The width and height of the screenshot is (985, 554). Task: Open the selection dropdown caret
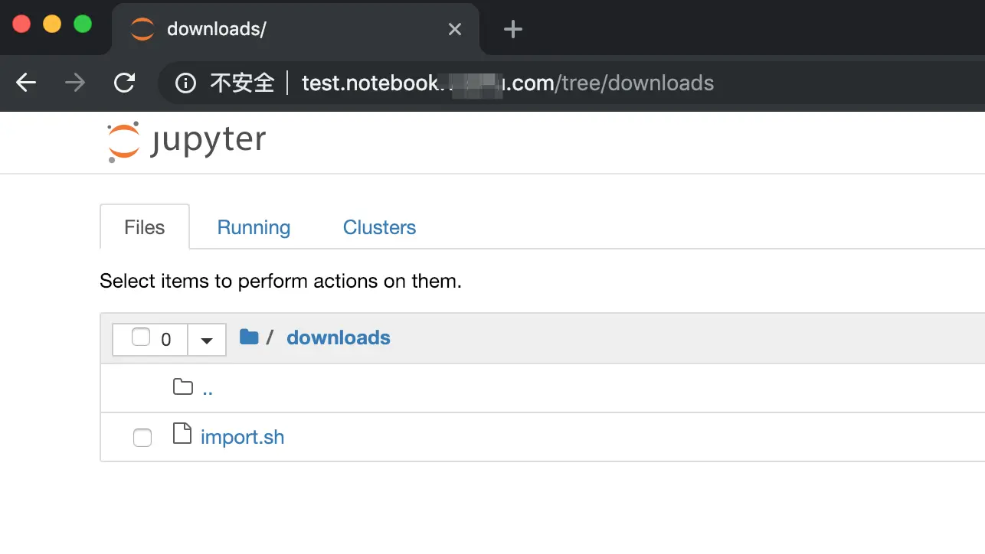[207, 340]
